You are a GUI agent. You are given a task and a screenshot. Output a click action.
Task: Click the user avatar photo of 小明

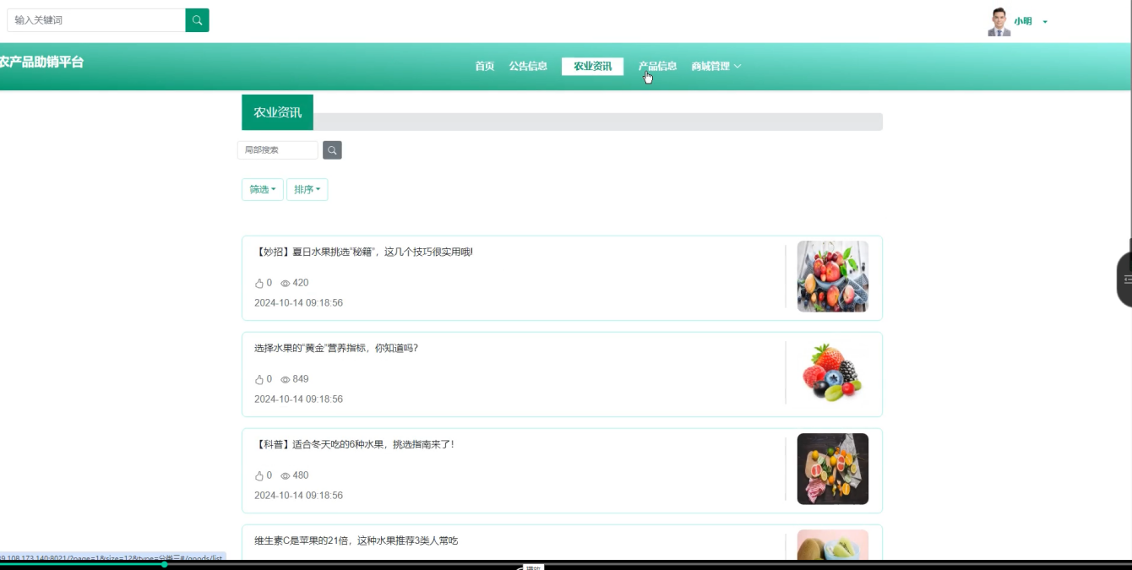999,22
